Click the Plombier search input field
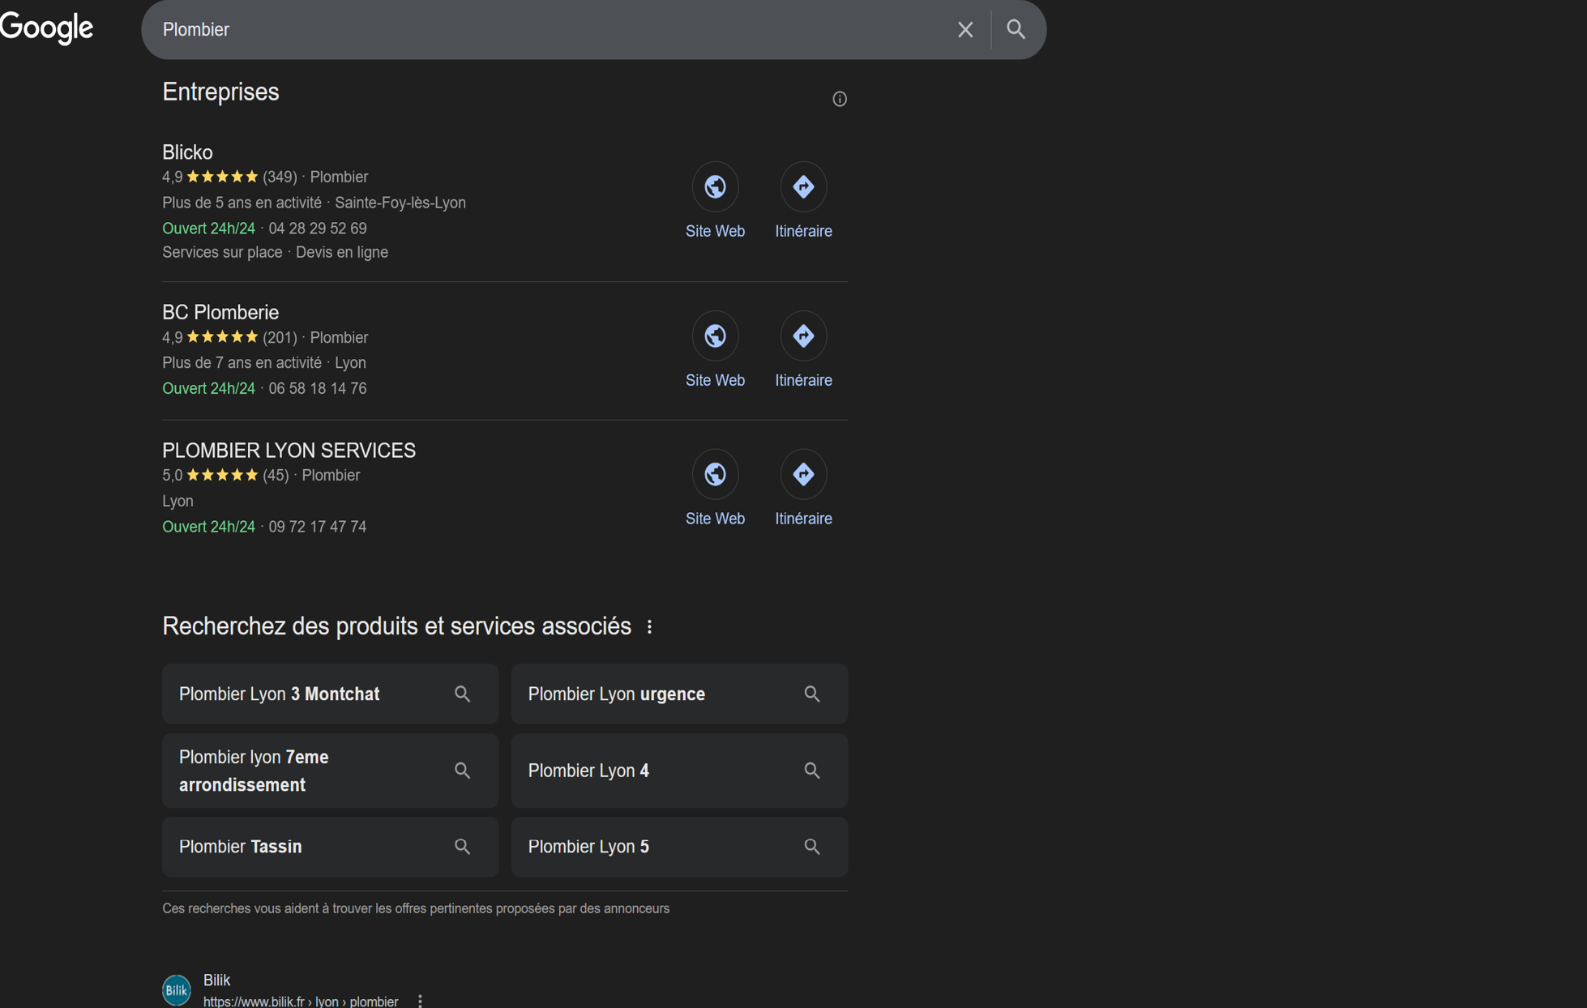1587x1008 pixels. click(551, 30)
